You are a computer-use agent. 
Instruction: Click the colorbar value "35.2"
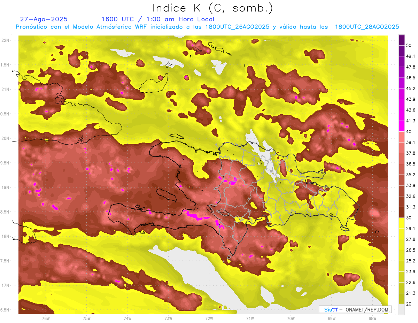click(x=411, y=175)
